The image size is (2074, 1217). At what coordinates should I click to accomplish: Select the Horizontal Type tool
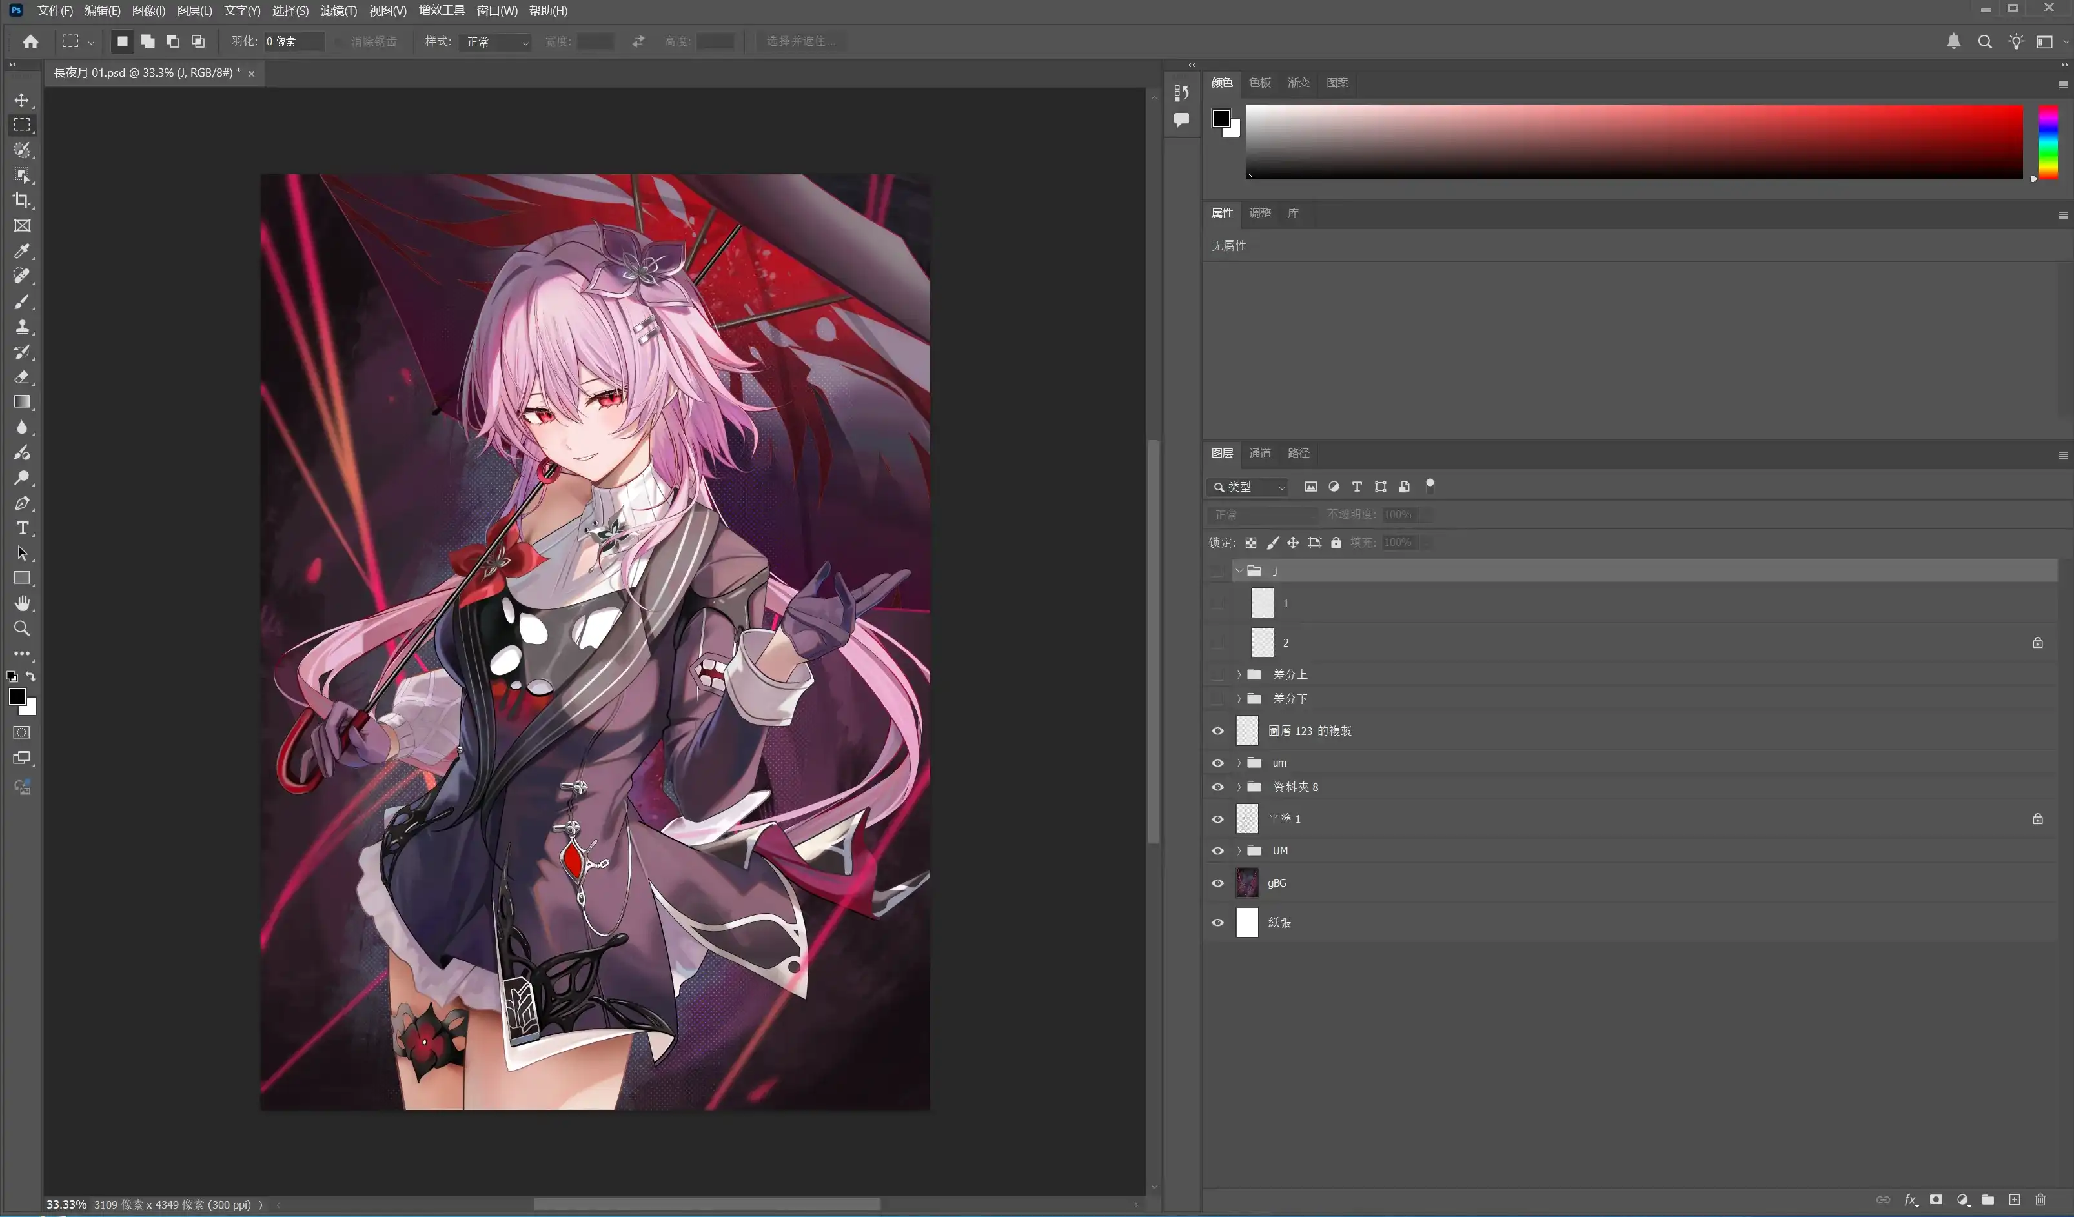[22, 528]
